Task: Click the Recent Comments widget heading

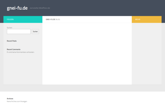Action: [13, 49]
